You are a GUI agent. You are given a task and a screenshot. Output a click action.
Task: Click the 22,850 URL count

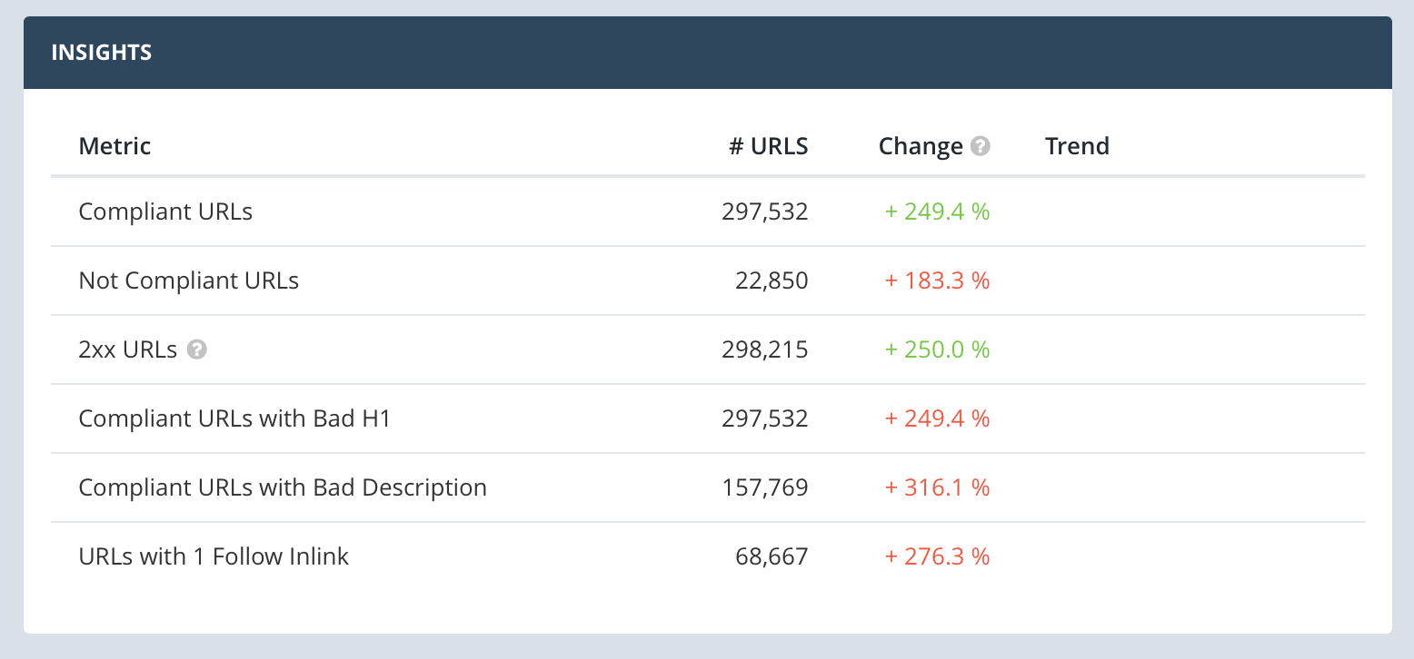[772, 280]
